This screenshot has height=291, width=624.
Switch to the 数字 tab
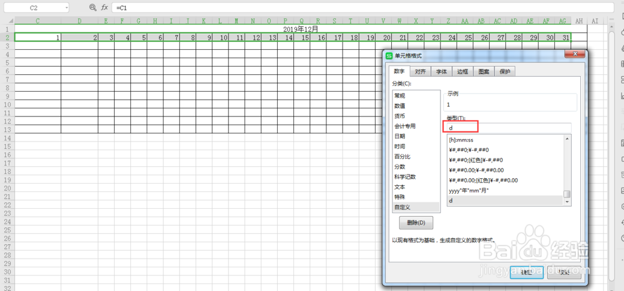click(399, 72)
